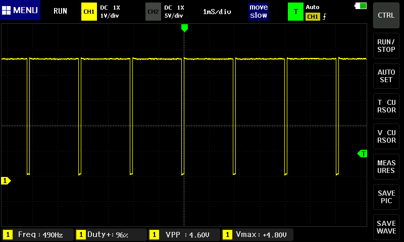Open the MENU button
The width and height of the screenshot is (404, 242).
pyautogui.click(x=20, y=10)
